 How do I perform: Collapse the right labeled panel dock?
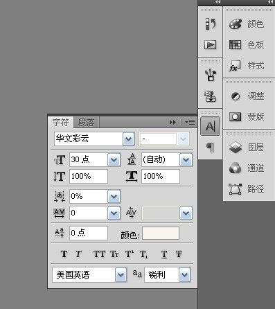270,2
